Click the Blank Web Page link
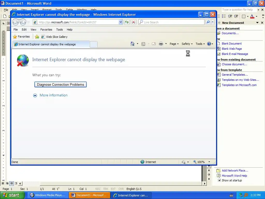This screenshot has width=265, height=199. 232,49
